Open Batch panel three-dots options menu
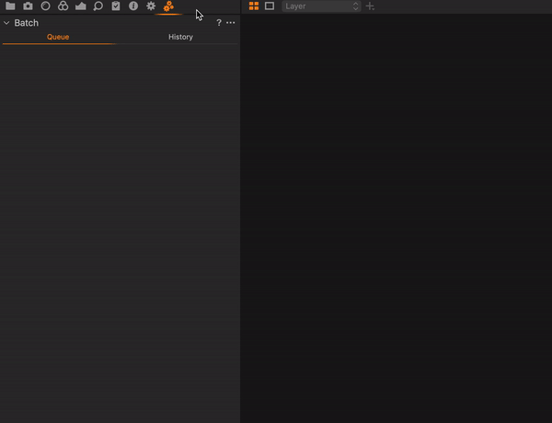Viewport: 552px width, 423px height. point(231,22)
